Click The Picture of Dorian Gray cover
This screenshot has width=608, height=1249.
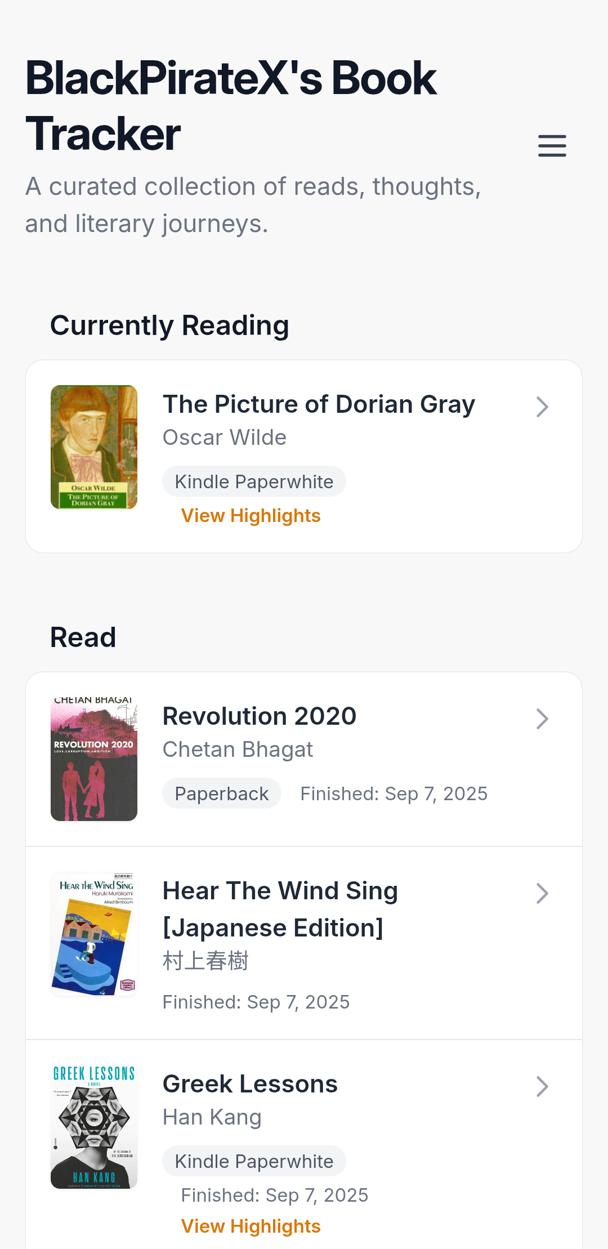click(94, 447)
